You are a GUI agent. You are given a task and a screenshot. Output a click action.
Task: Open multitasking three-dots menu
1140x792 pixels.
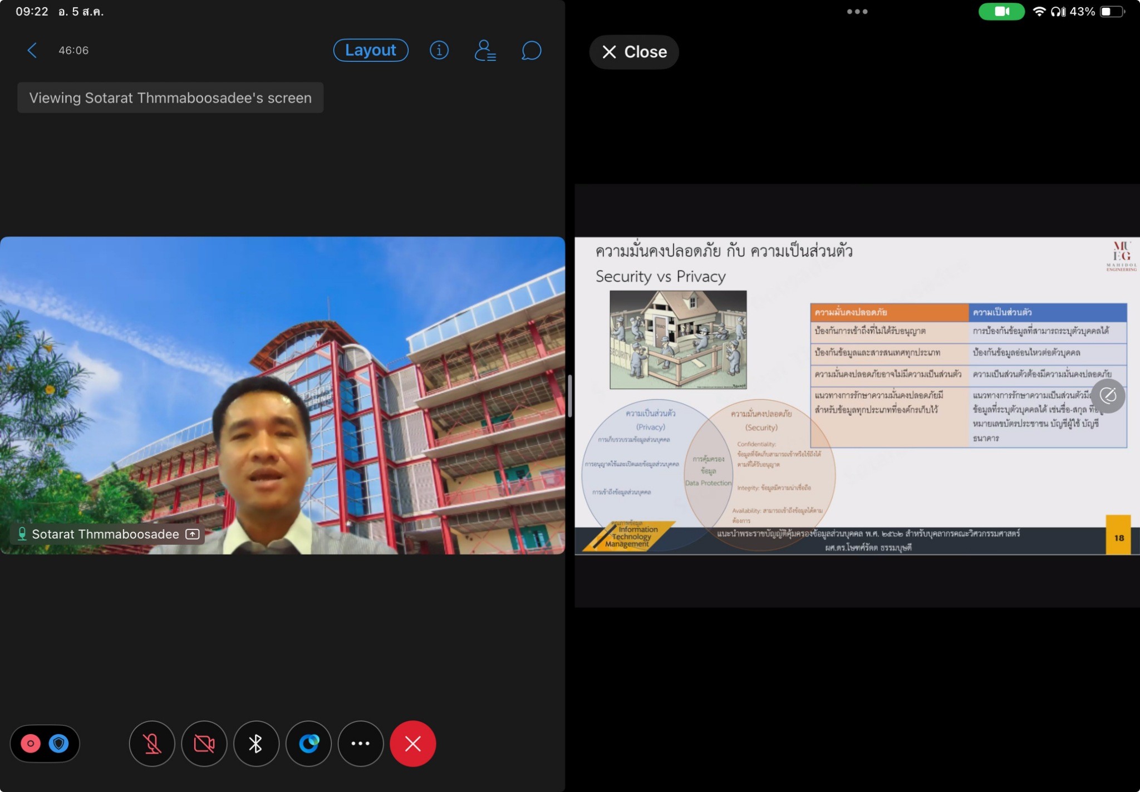tap(857, 12)
